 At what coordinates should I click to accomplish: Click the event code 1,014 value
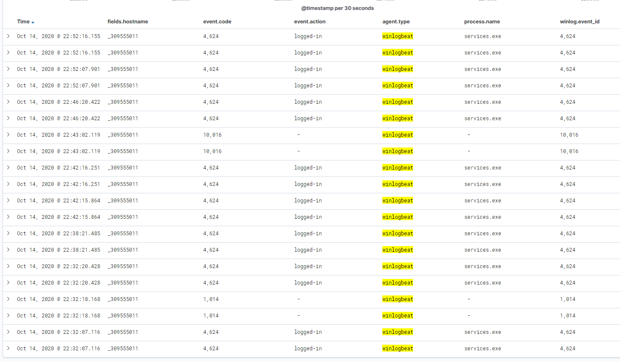(x=211, y=299)
